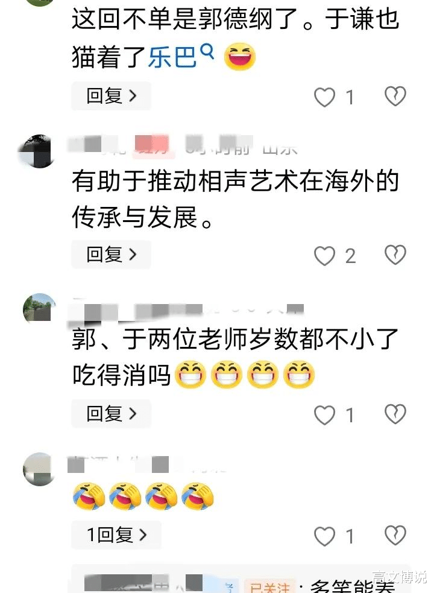Image resolution: width=434 pixels, height=593 pixels.
Task: Like the comment about 郭德纲 and 于谦
Action: pyautogui.click(x=325, y=97)
